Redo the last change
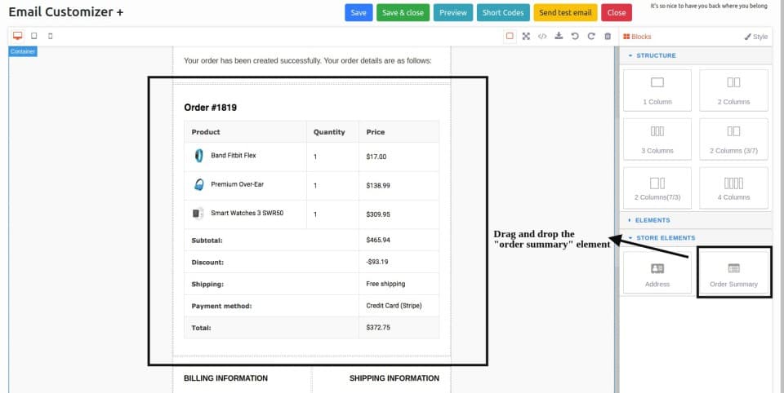Viewport: 784px width, 393px height. [x=591, y=36]
